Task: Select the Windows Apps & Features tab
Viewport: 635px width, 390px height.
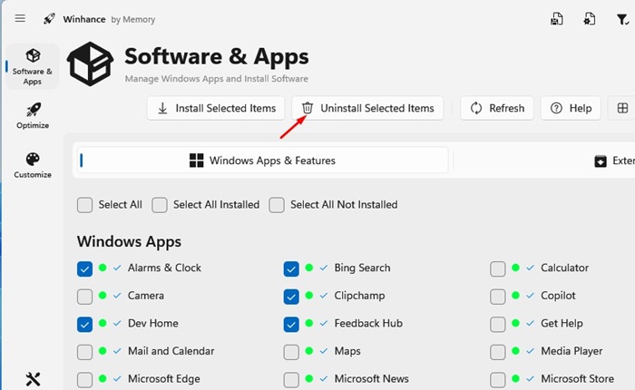Action: point(263,161)
